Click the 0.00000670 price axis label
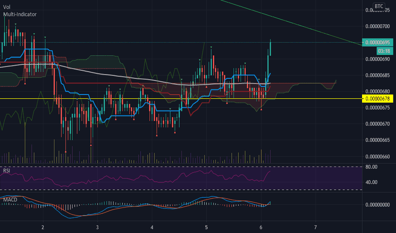 point(378,124)
